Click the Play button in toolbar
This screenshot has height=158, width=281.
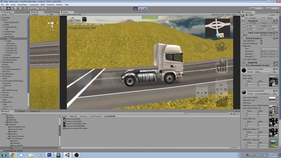coord(136,8)
